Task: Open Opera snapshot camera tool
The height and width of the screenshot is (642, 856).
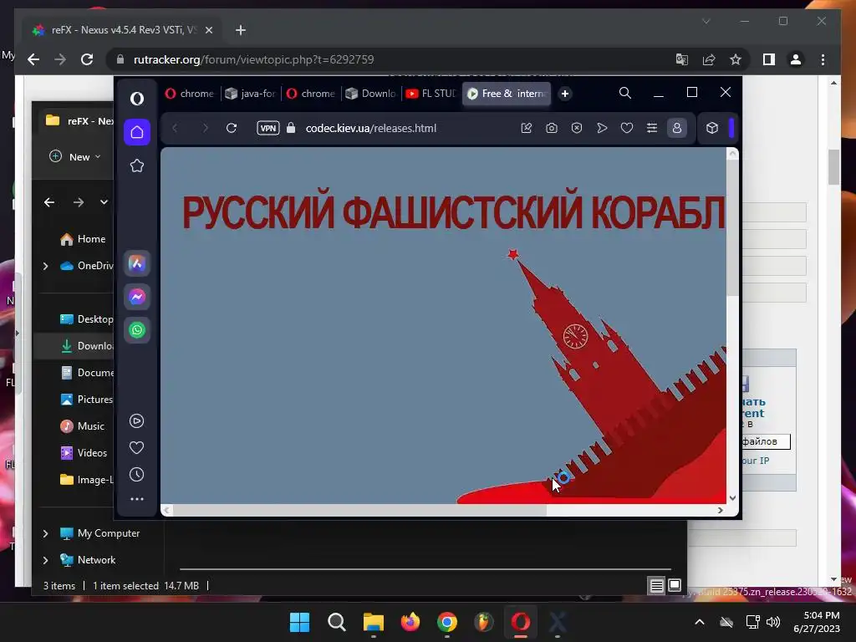Action: [552, 128]
